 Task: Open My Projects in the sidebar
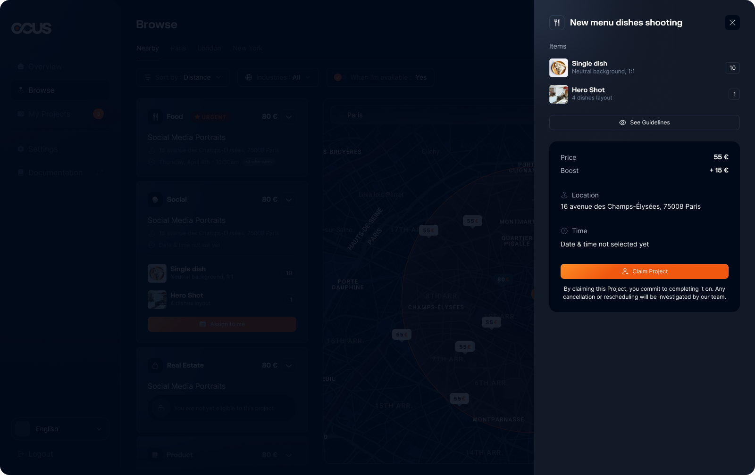click(49, 114)
